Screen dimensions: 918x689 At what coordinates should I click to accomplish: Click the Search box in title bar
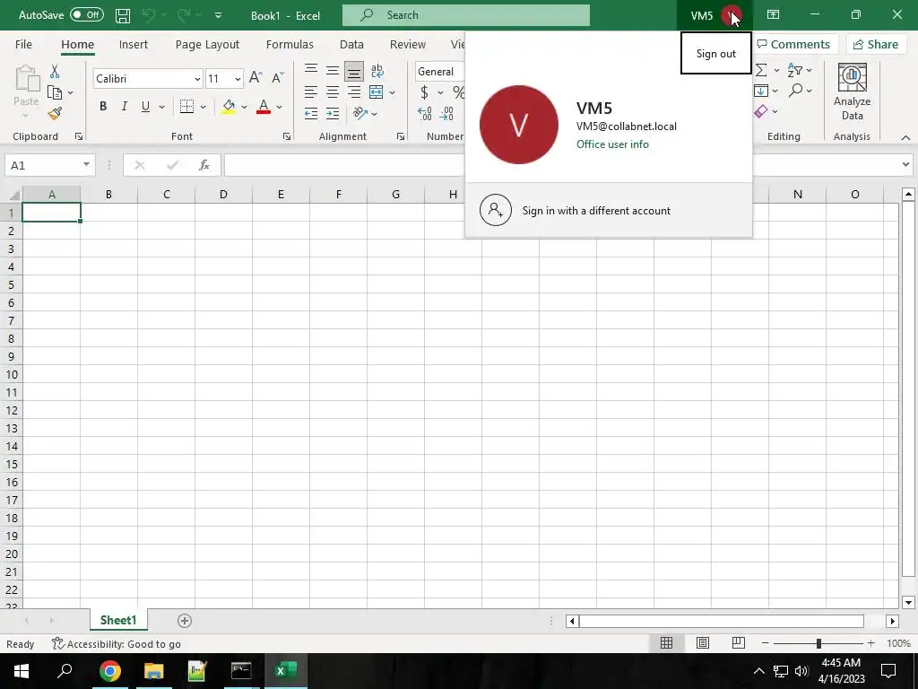466,15
